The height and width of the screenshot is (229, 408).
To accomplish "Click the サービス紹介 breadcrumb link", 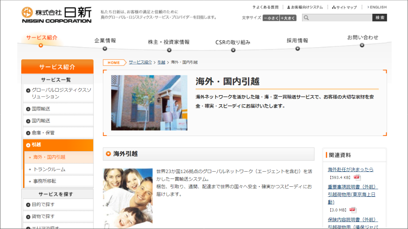I will coord(140,62).
